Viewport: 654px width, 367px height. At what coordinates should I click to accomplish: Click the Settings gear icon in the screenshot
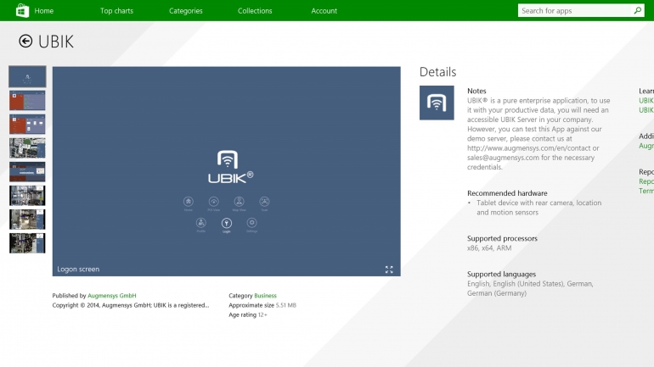point(252,223)
